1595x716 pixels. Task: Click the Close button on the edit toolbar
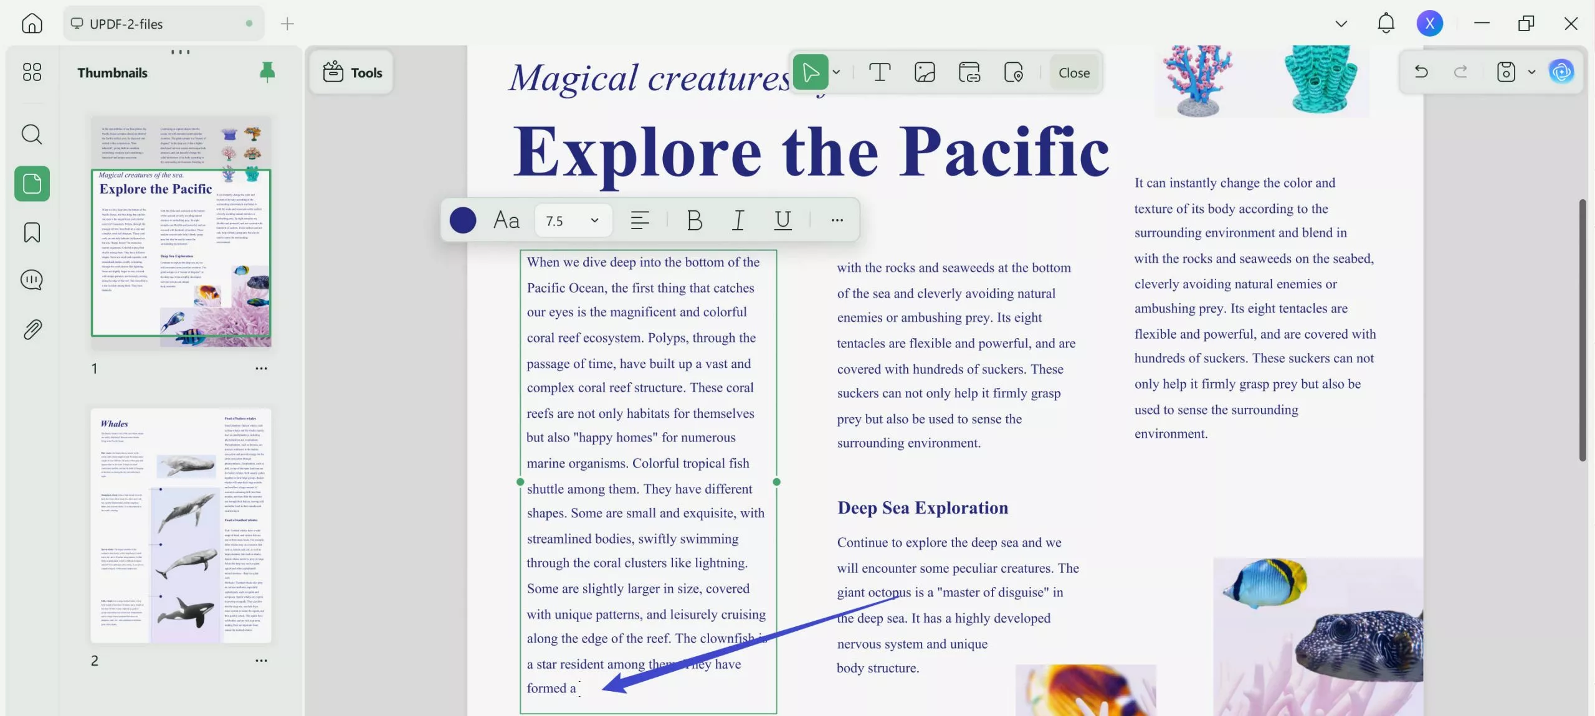point(1073,72)
